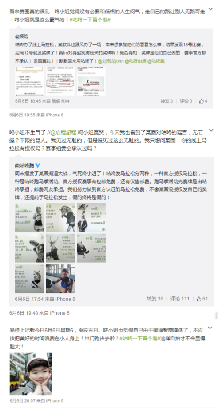
Task: Open the child selfie photo
Action: point(31,374)
